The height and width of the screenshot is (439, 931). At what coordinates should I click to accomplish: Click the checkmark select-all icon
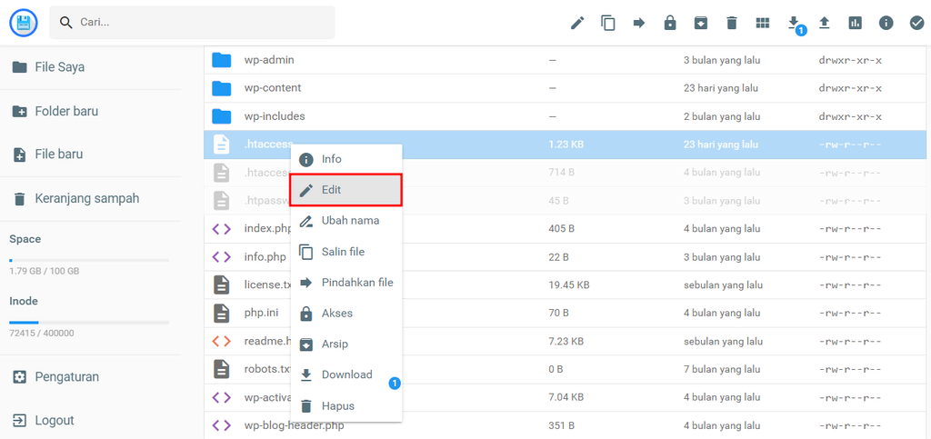point(916,23)
